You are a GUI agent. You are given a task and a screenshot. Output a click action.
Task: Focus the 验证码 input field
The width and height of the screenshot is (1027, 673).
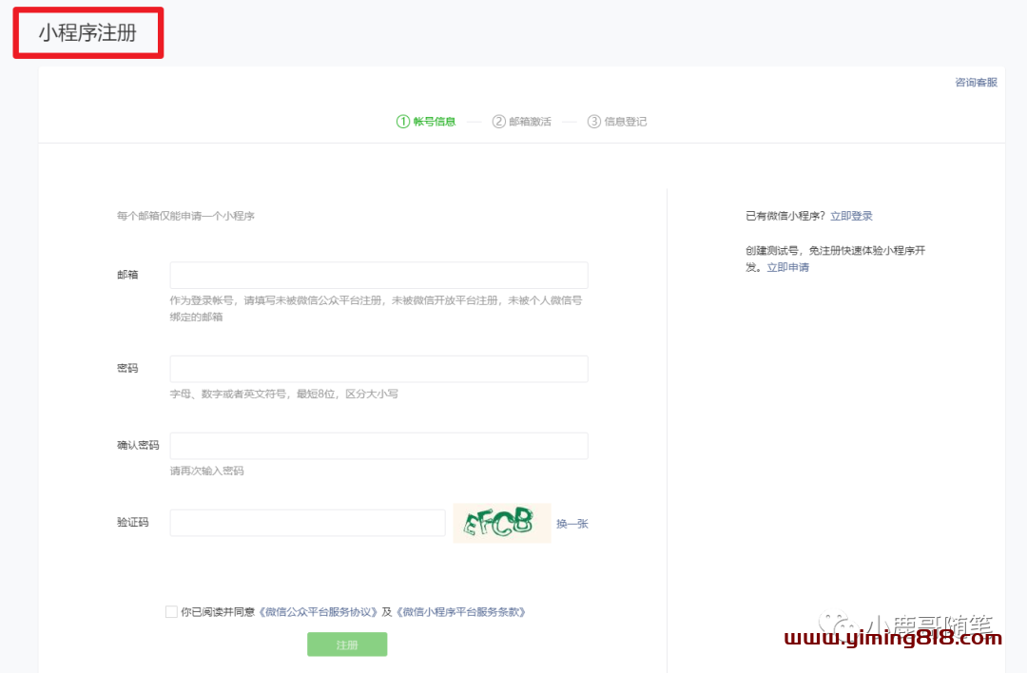click(307, 523)
